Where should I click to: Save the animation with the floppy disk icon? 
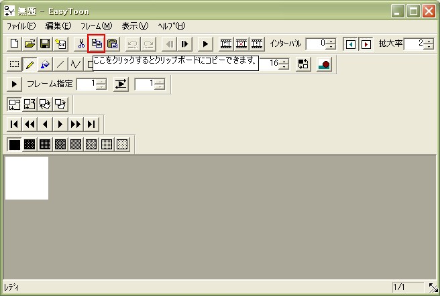pos(45,44)
